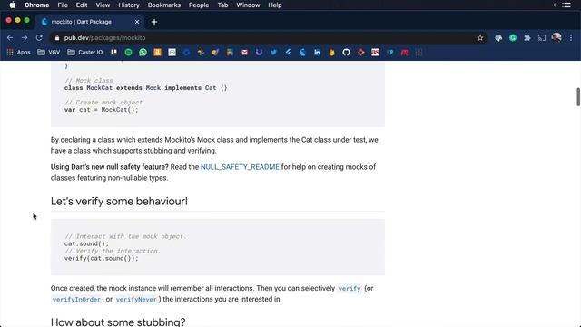Open a new browser tab
This screenshot has width=581, height=327.
pos(154,22)
